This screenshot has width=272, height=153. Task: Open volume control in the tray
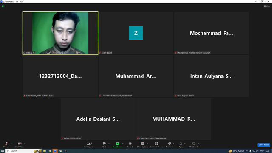click(257, 151)
